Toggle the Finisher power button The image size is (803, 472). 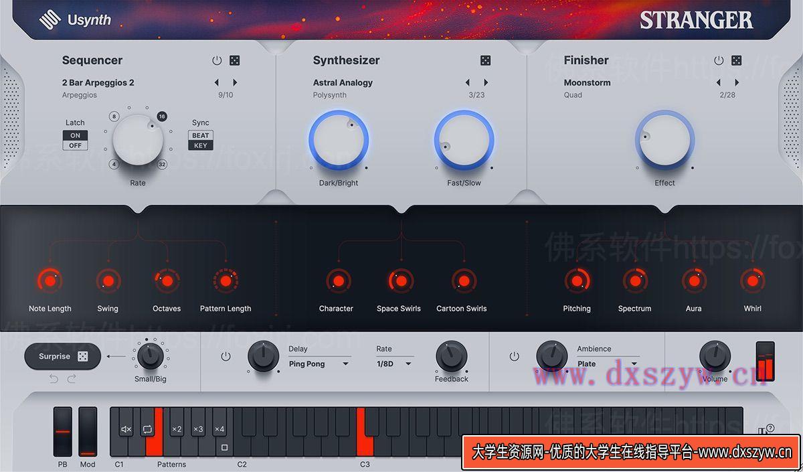coord(719,60)
